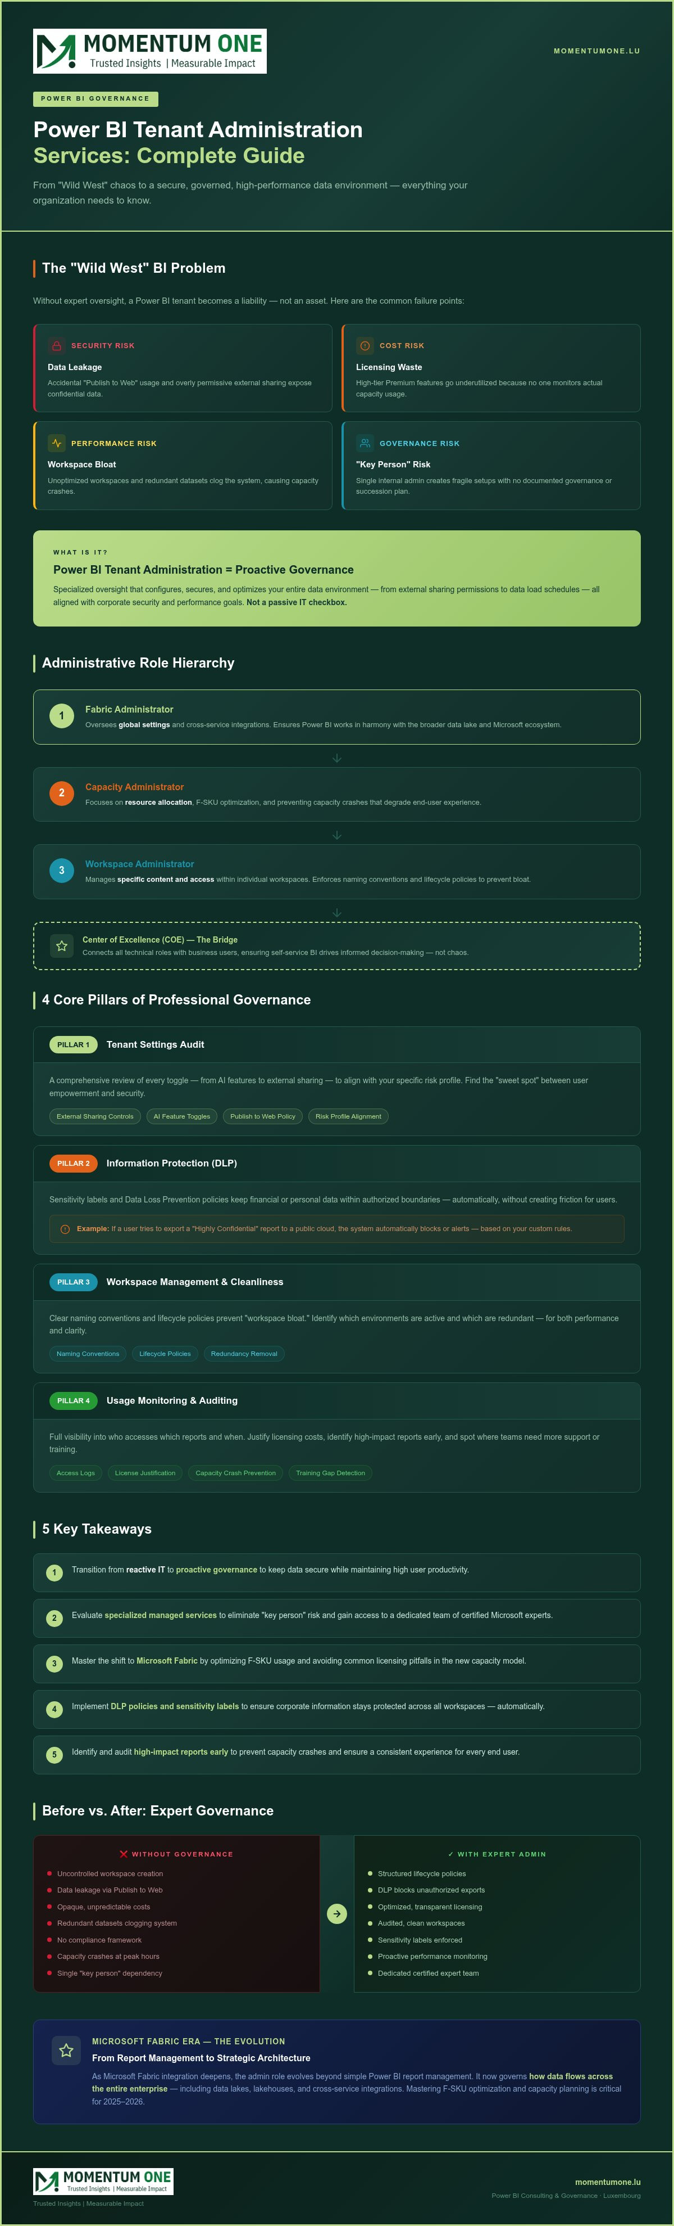Click the info icon next to DLP Example

tap(65, 1229)
